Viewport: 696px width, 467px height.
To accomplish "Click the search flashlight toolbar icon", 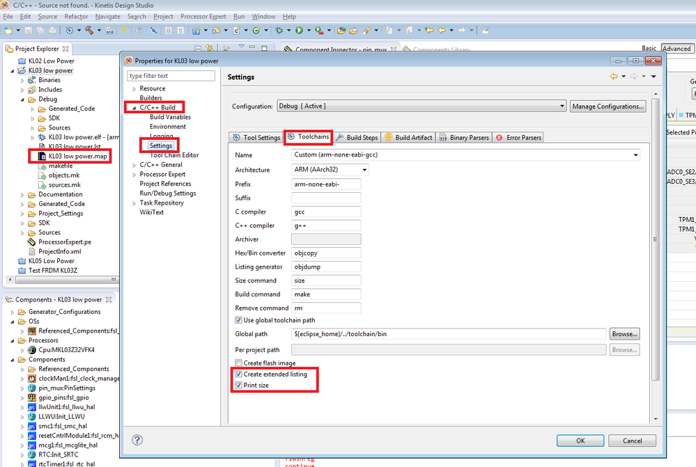I will tap(366, 31).
